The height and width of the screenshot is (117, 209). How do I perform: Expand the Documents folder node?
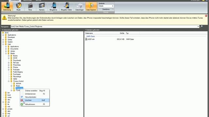tap(6, 49)
